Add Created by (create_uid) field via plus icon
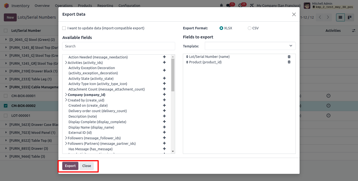358x181 pixels. pos(164,100)
